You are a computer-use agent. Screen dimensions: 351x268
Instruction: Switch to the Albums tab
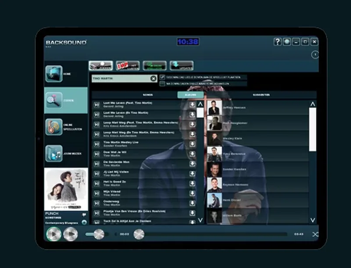pyautogui.click(x=190, y=95)
